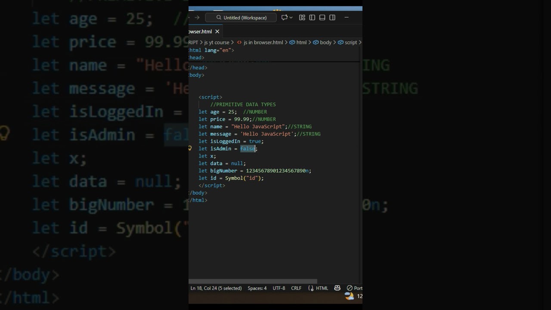Open the 'js yt course' breadcrumb
551x310 pixels.
[x=217, y=42]
